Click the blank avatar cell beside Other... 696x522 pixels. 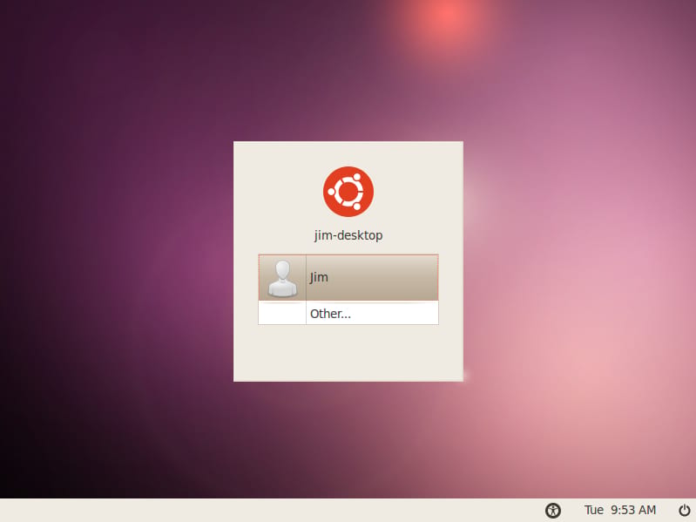(x=282, y=313)
